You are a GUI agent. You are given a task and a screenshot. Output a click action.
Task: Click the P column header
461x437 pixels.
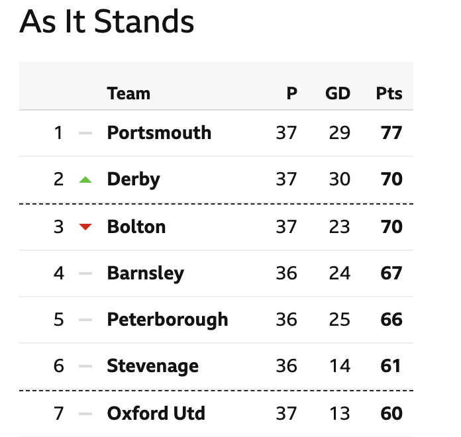(292, 94)
